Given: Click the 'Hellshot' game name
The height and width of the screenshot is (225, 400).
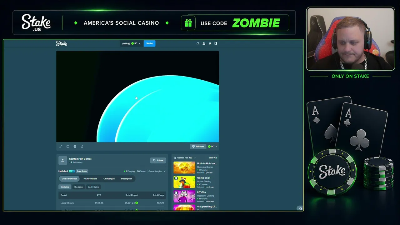Looking at the screenshot, I should (x=63, y=171).
